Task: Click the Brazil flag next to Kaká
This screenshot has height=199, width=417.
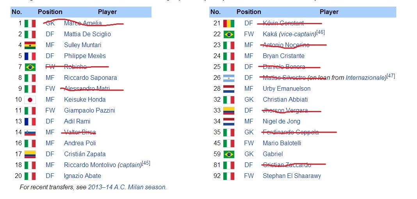Action: point(229,34)
